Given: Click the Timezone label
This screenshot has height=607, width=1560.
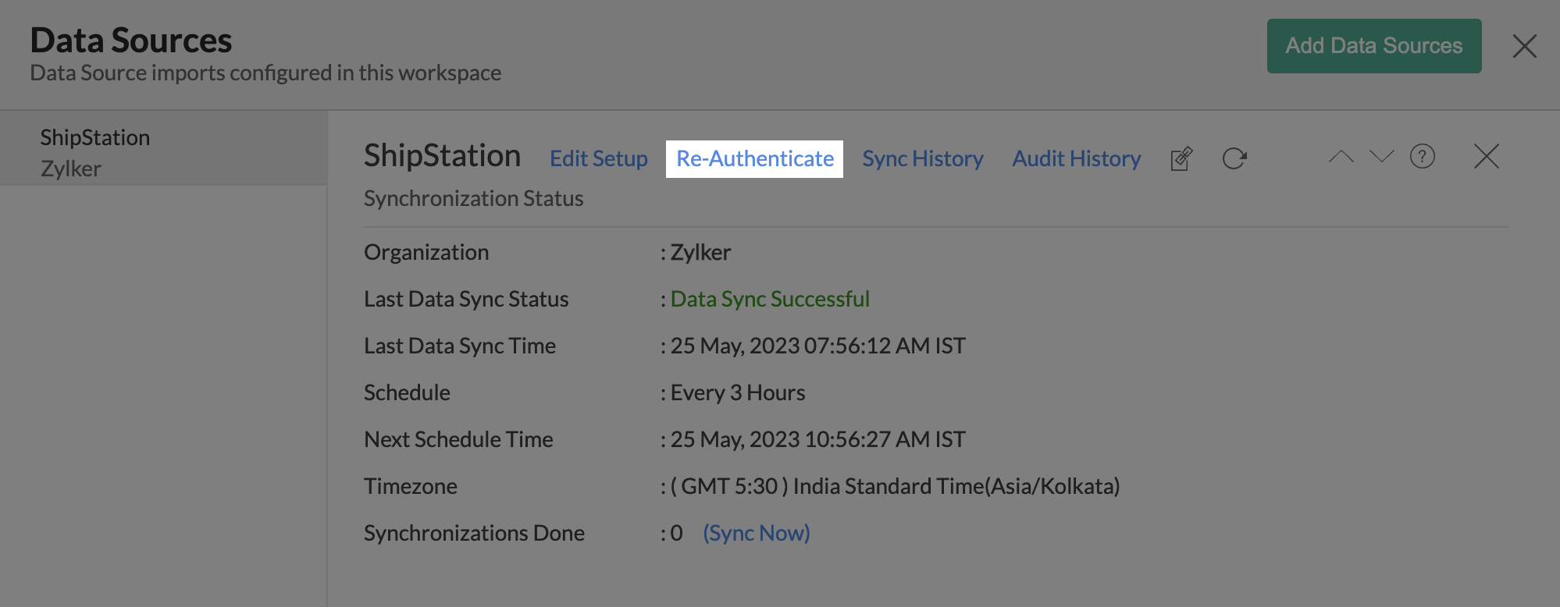Looking at the screenshot, I should point(411,486).
